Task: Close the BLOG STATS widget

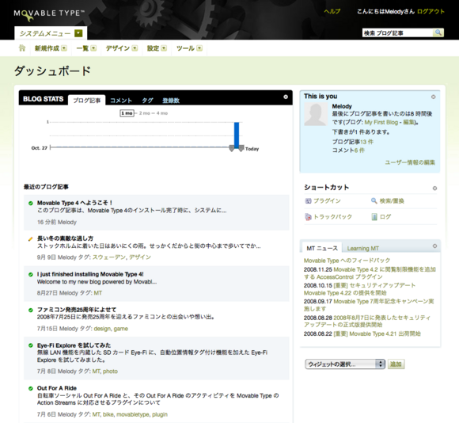Action: 286,97
